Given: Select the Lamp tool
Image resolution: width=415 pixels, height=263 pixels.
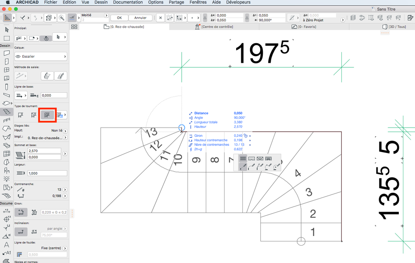Looking at the screenshot, I should [x=7, y=179].
